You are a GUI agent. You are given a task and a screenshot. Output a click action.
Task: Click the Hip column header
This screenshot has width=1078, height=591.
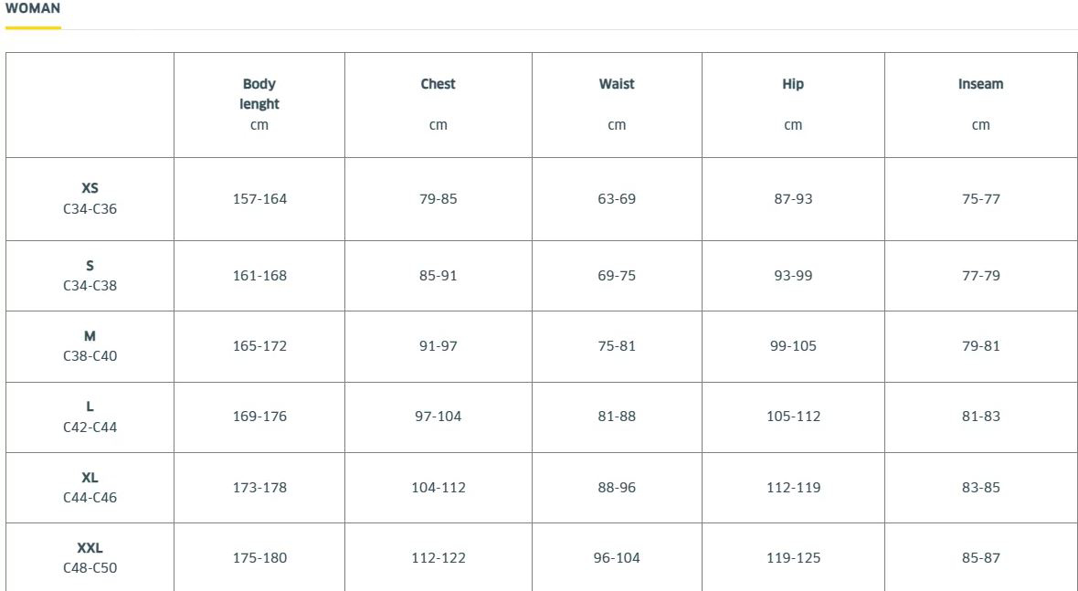pos(793,104)
